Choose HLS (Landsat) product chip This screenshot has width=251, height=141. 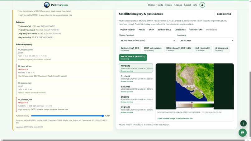click(x=221, y=49)
